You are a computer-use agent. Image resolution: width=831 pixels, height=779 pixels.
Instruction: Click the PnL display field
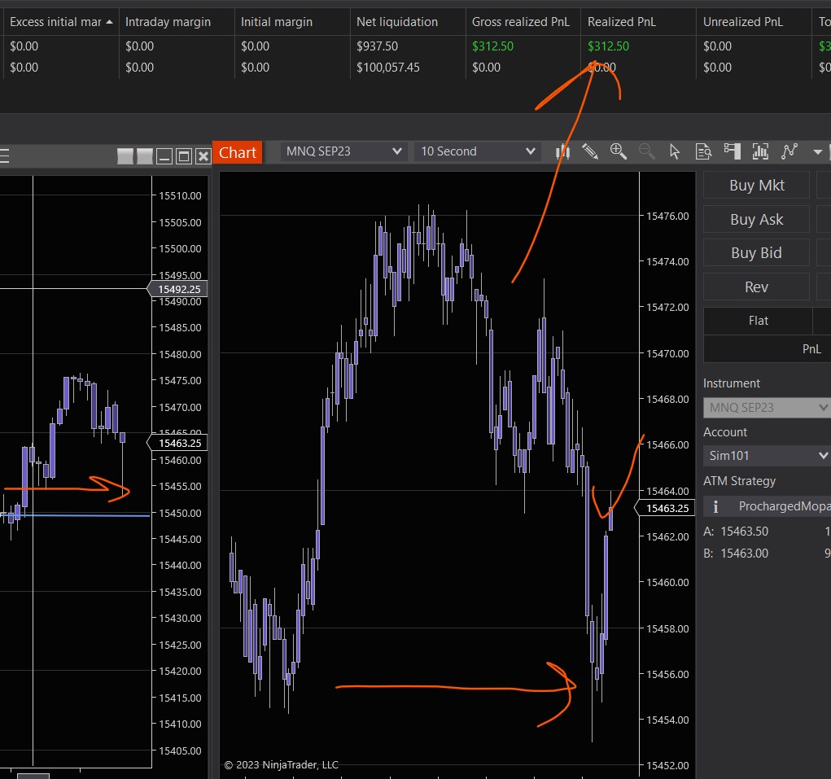pos(767,348)
